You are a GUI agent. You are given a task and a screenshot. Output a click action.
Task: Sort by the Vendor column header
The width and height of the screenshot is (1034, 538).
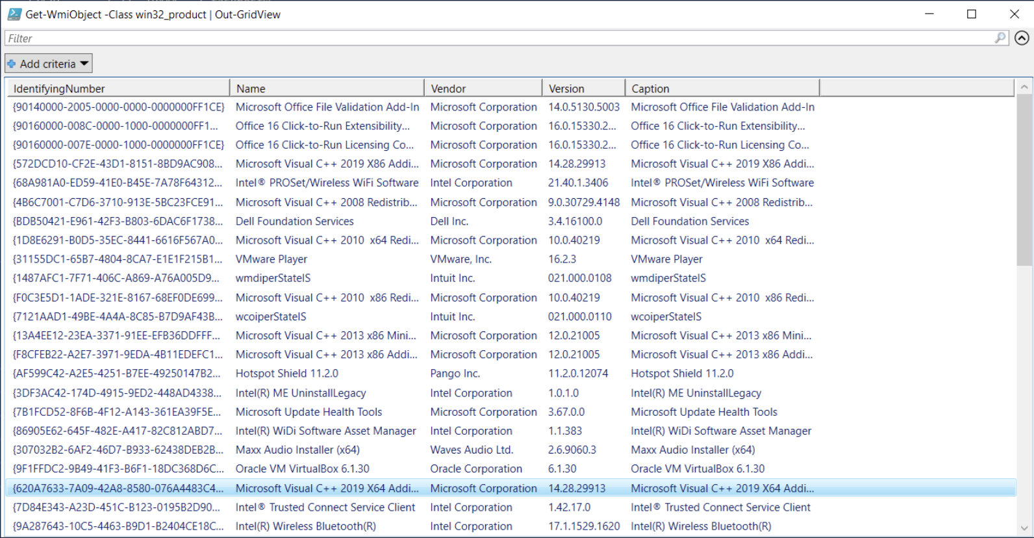coord(483,88)
